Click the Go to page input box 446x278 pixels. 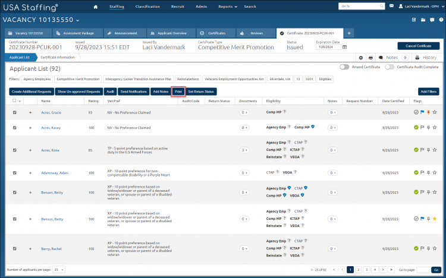tap(423, 270)
